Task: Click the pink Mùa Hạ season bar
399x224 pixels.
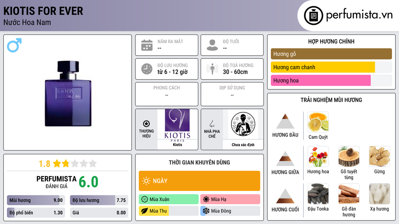Action: (230, 199)
